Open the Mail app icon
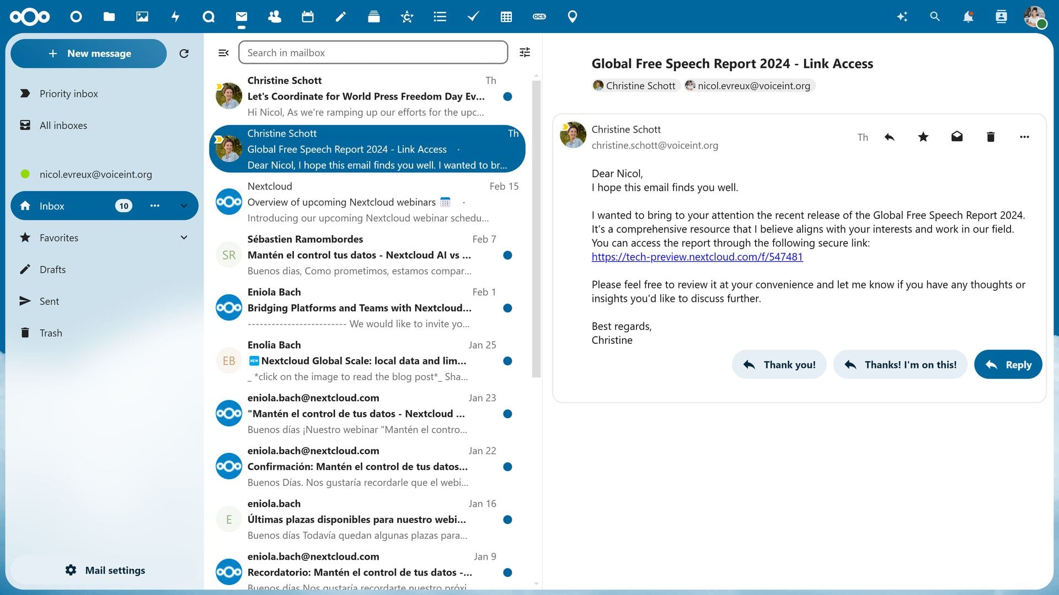Image resolution: width=1059 pixels, height=595 pixels. [242, 17]
